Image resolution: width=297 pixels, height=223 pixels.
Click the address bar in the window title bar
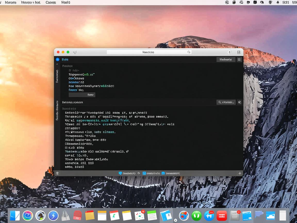tap(148, 52)
